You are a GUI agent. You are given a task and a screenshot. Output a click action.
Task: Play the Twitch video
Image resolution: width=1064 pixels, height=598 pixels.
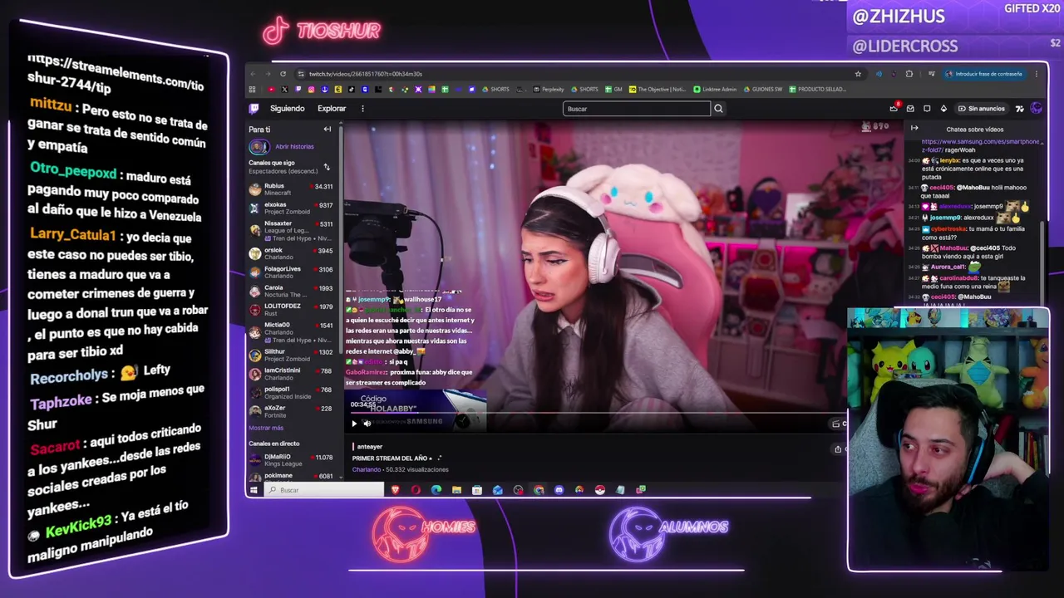(x=354, y=424)
